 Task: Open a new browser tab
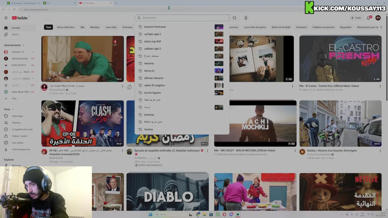(116, 3)
